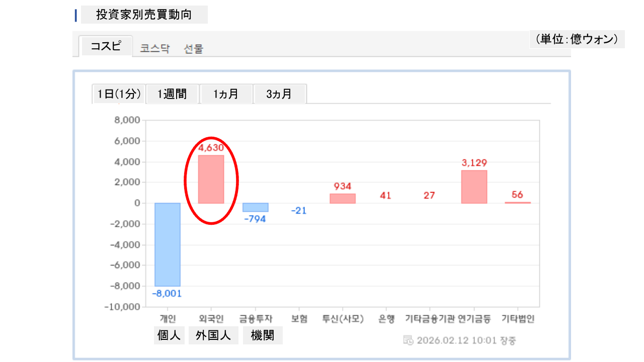
Task: Click the blue 개인 bar showing -8,001
Action: 168,244
